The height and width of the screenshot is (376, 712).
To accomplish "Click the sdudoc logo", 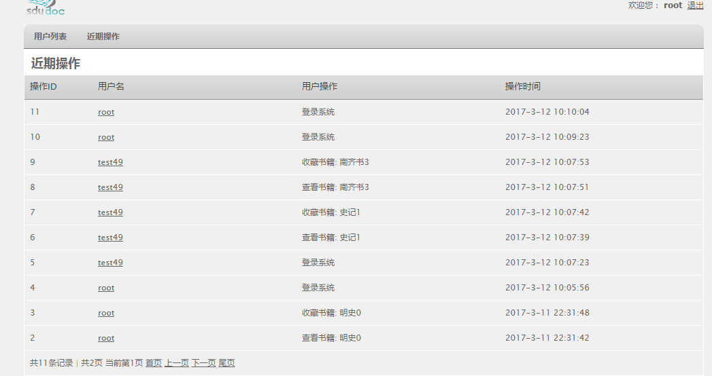I will (x=46, y=7).
